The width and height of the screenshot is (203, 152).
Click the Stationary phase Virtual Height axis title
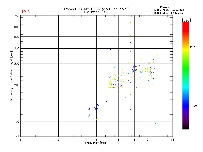click(x=11, y=76)
